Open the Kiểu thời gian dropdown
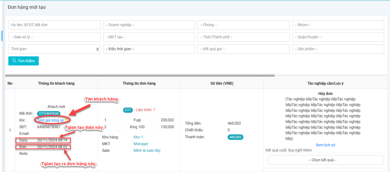Viewport: 390px width, 172px height. click(149, 49)
